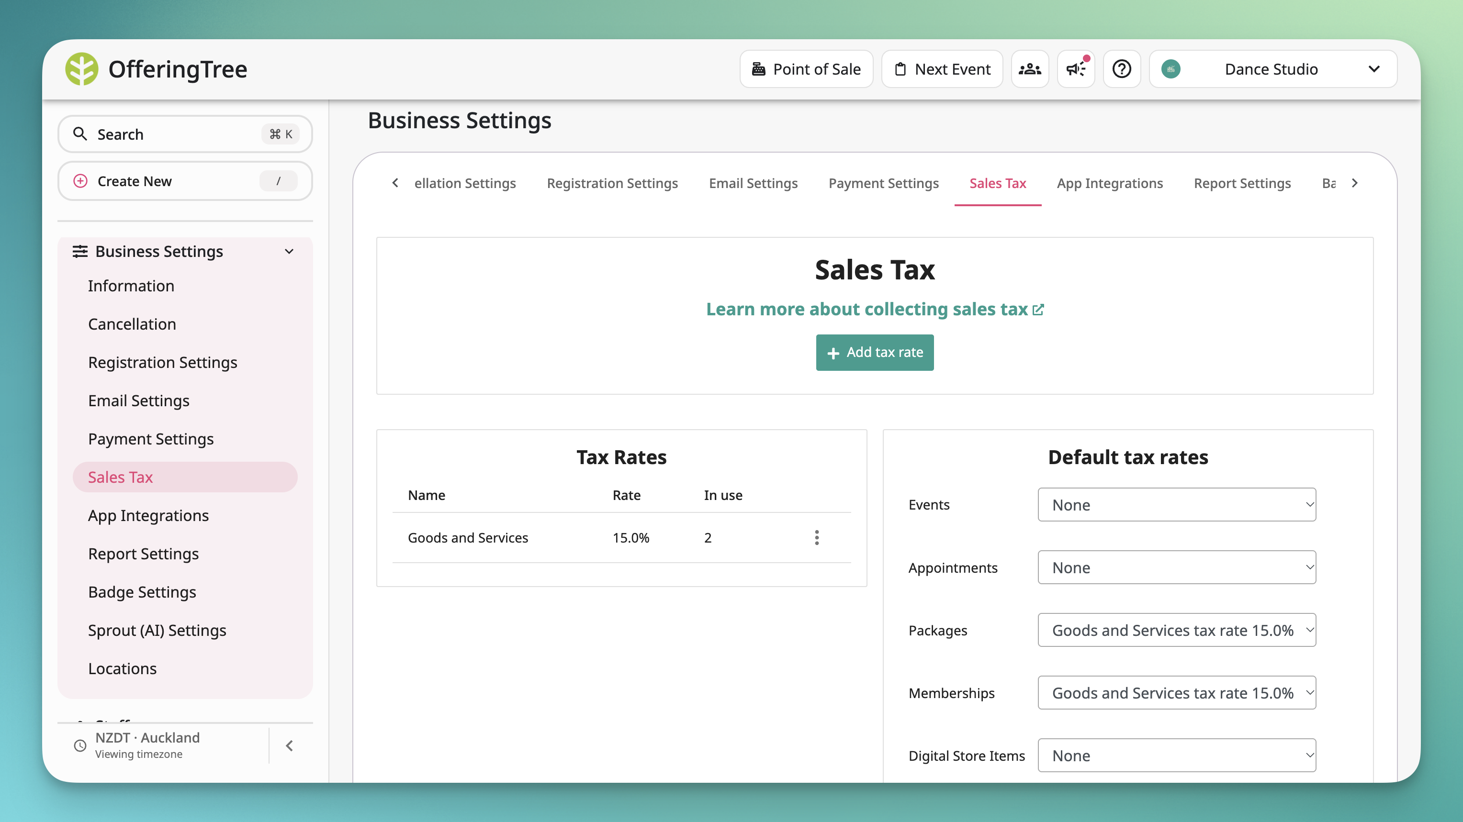Switch to the Registration Settings tab

coord(612,183)
